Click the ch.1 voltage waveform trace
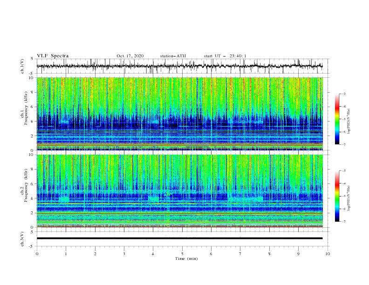 click(179, 66)
